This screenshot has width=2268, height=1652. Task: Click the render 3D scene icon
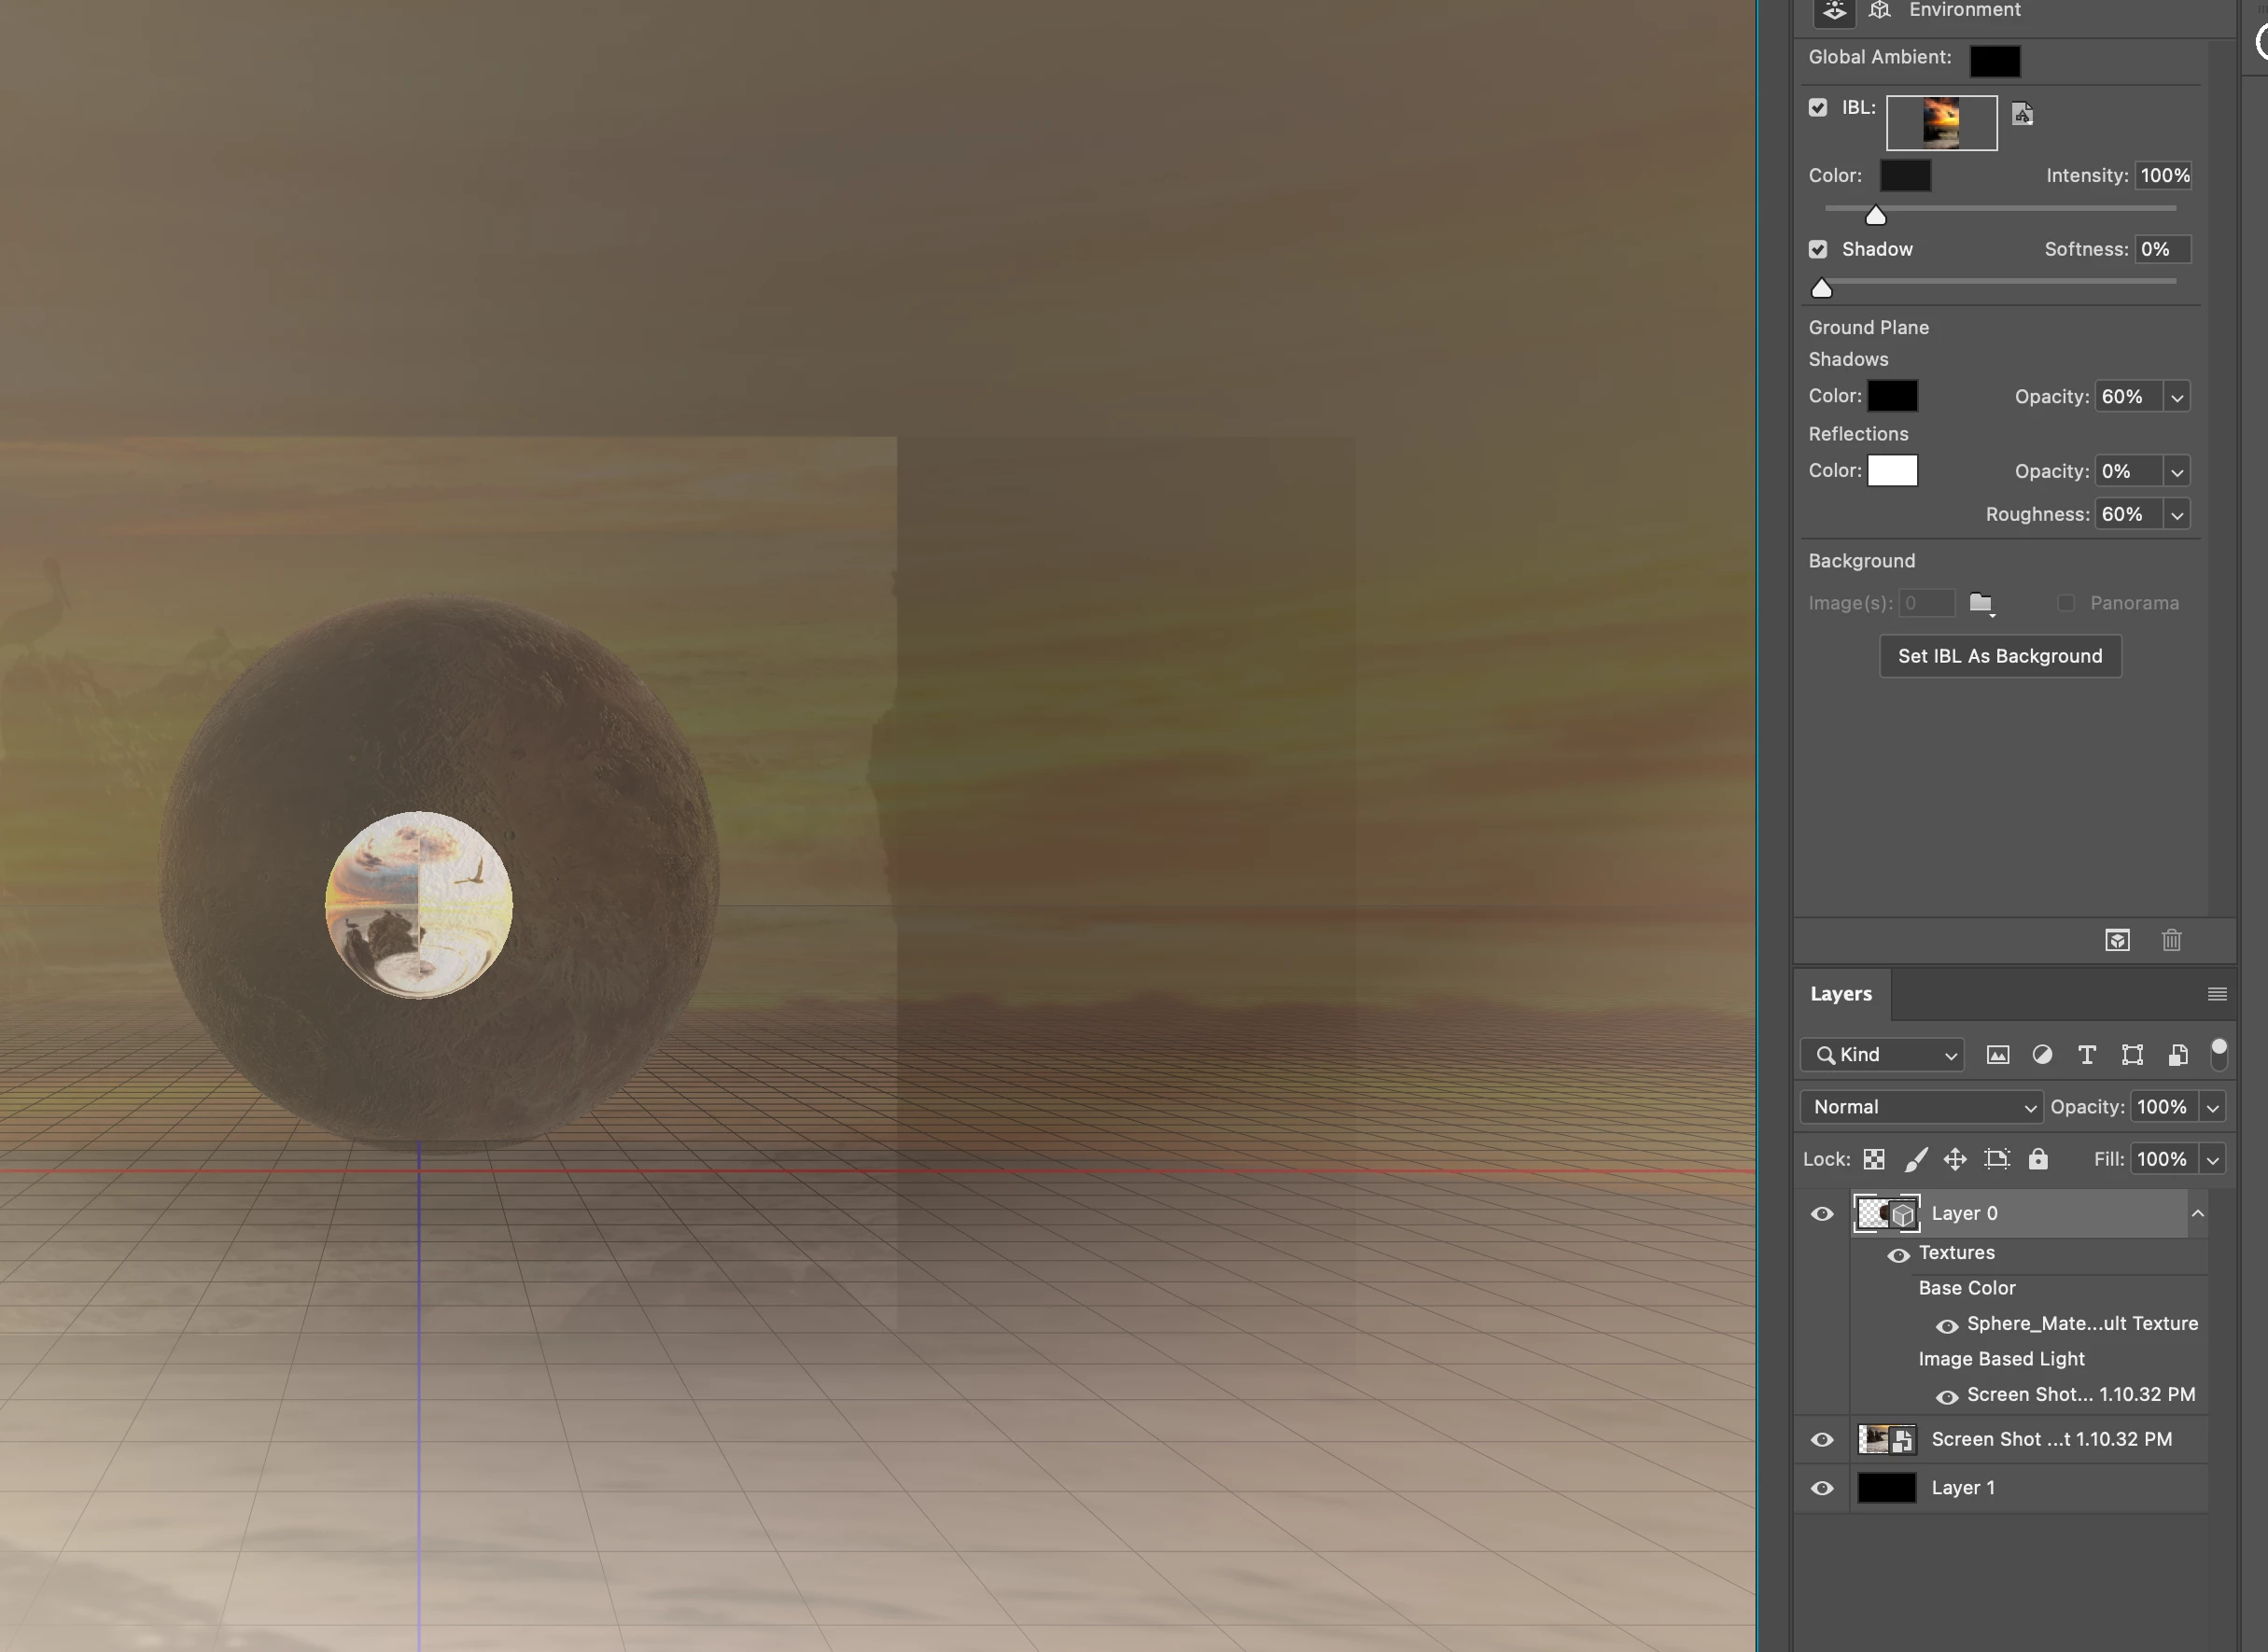pyautogui.click(x=2117, y=940)
